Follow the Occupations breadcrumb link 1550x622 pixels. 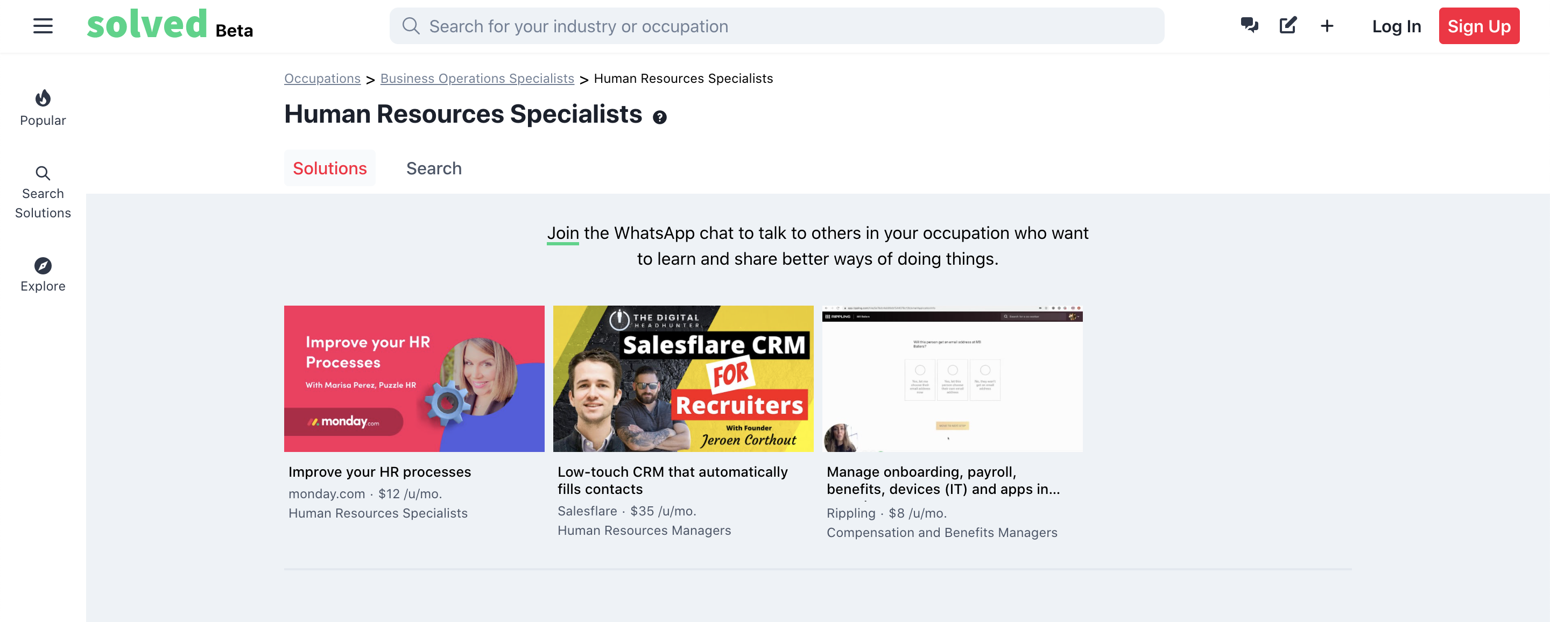pyautogui.click(x=322, y=79)
